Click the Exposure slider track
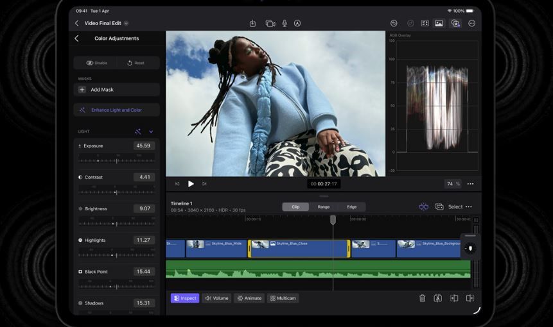Image resolution: width=553 pixels, height=327 pixels. coord(116,160)
